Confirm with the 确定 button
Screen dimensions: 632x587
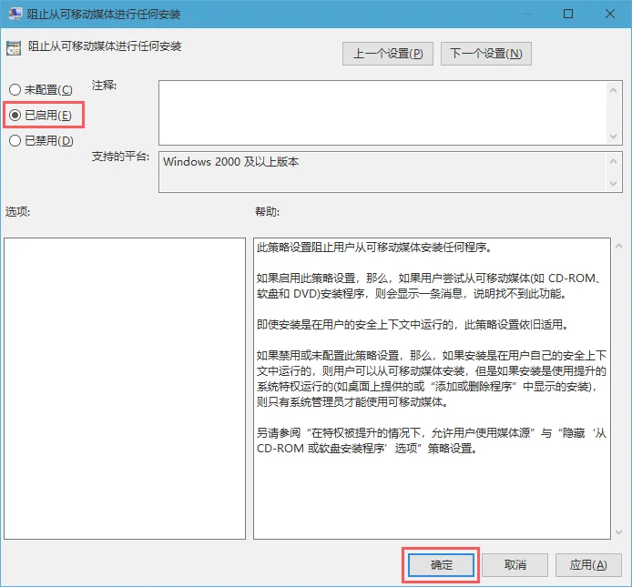click(441, 565)
